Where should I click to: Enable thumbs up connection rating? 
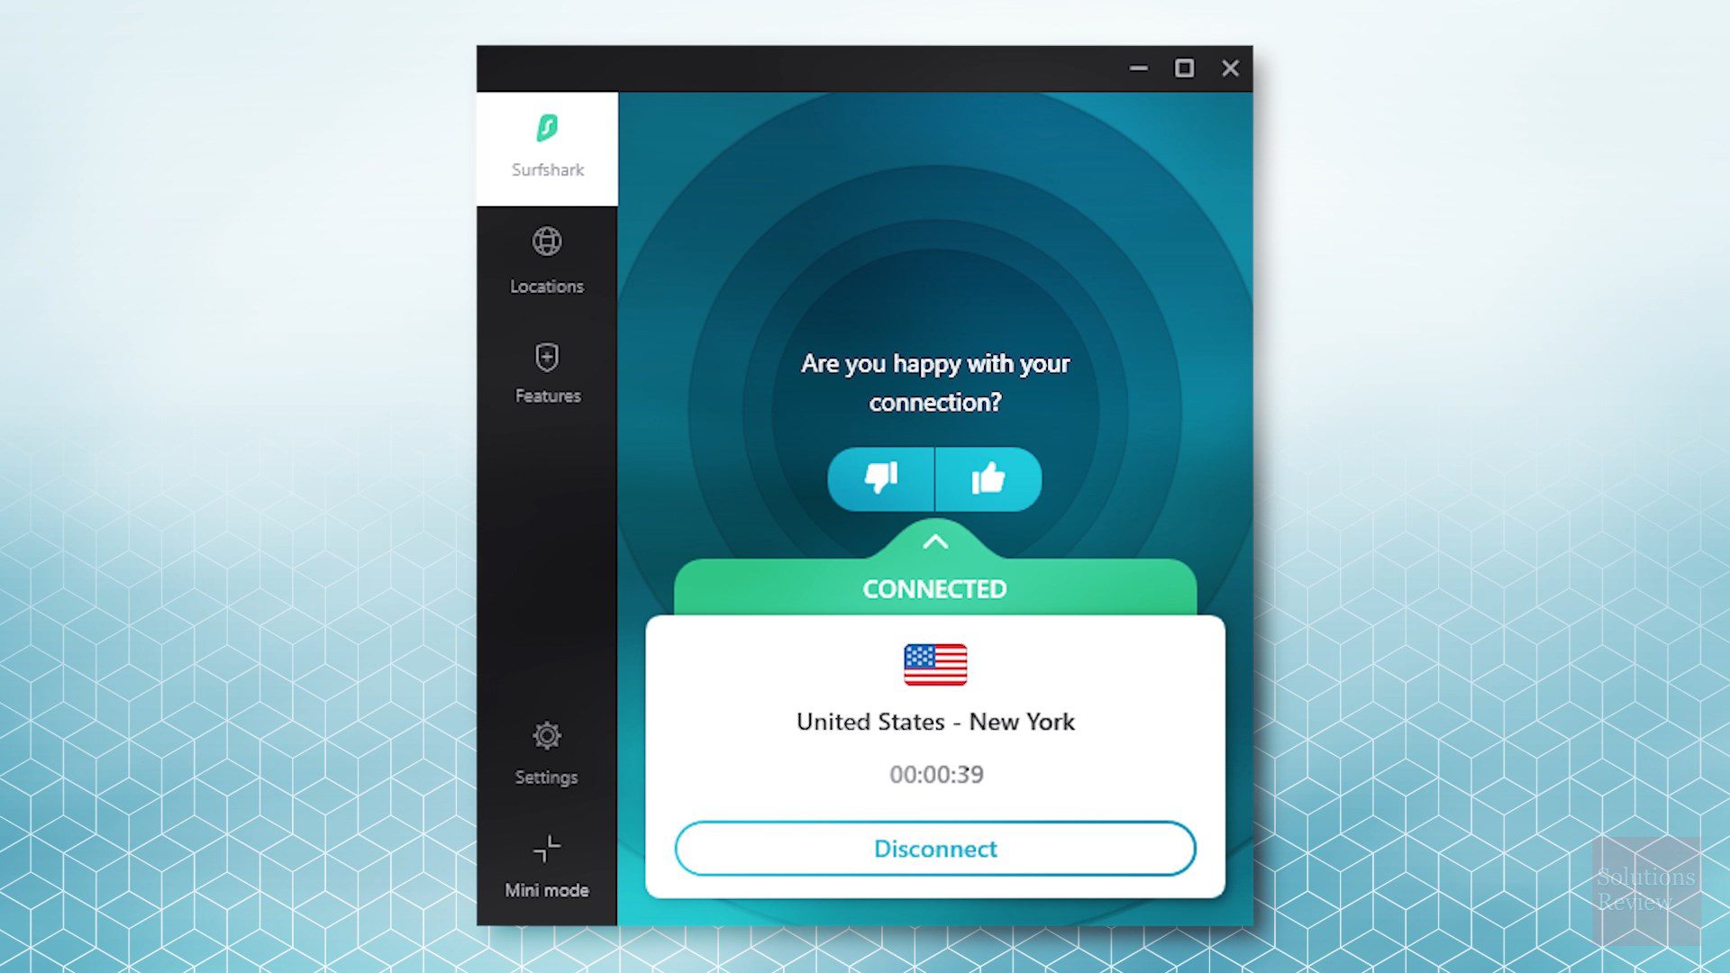[988, 477]
